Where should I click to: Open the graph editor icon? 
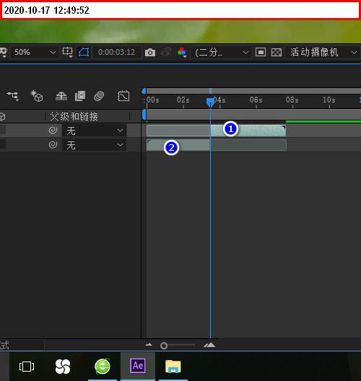point(123,96)
